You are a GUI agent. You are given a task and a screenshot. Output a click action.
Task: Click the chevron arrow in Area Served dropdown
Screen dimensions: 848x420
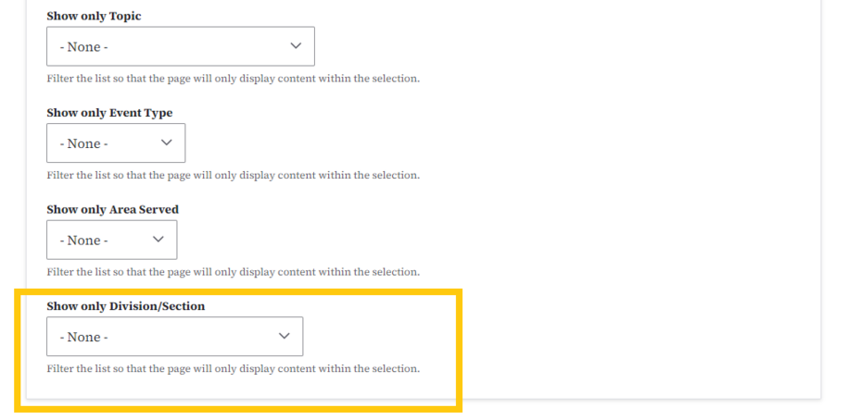158,240
